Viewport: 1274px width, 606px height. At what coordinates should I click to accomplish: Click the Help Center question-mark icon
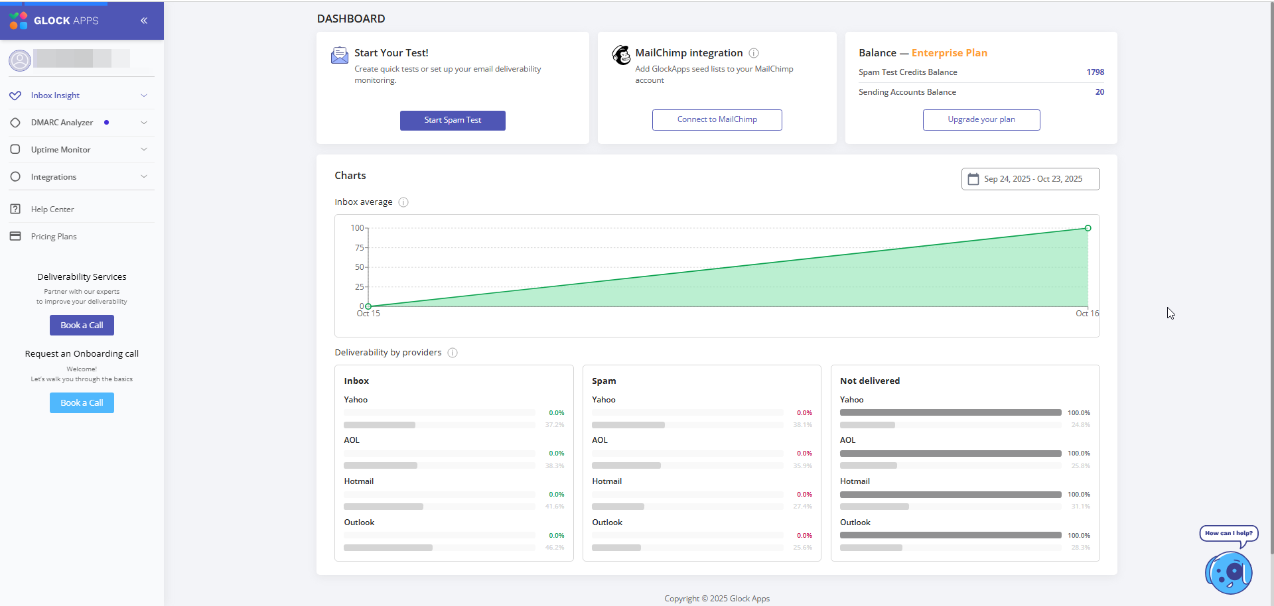tap(15, 210)
